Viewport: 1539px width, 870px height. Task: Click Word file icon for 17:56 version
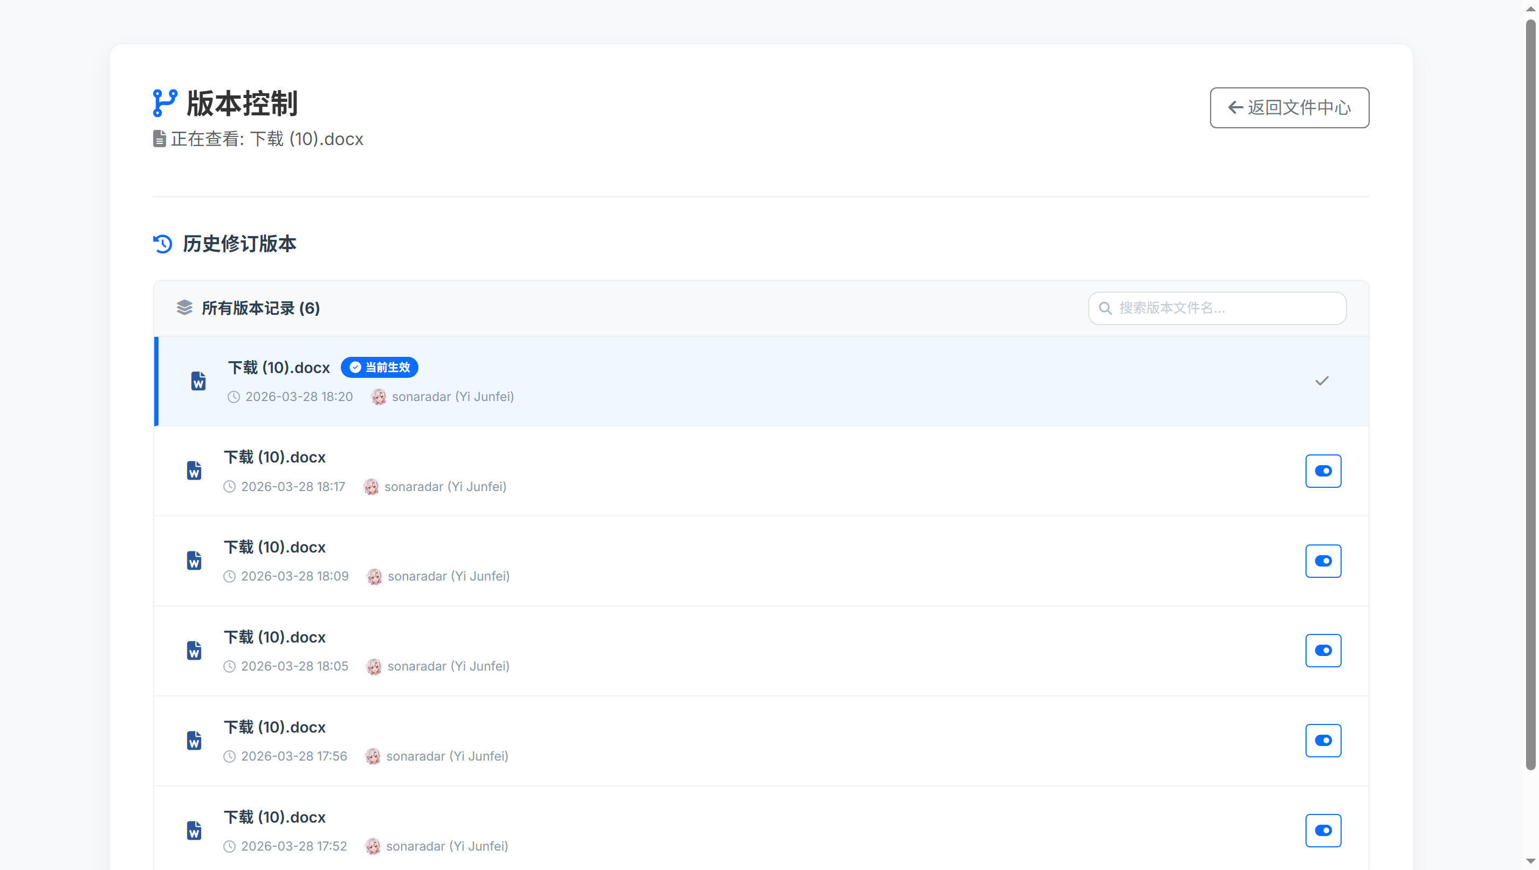(194, 740)
